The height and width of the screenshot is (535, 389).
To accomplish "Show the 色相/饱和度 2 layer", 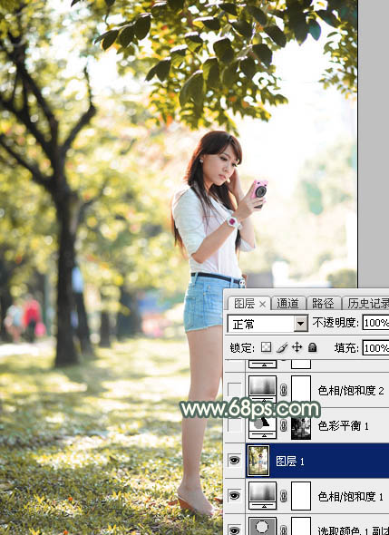I will point(235,390).
